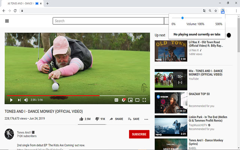Click the No playing sound currently on tabs message
Image resolution: width=240 pixels, height=150 pixels.
pyautogui.click(x=197, y=34)
